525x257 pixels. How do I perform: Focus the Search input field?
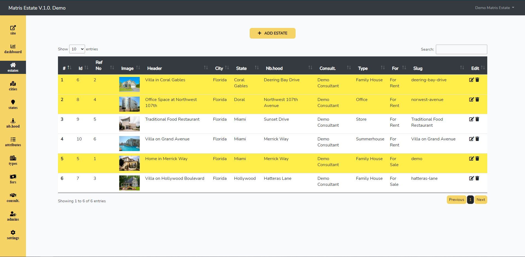(461, 49)
